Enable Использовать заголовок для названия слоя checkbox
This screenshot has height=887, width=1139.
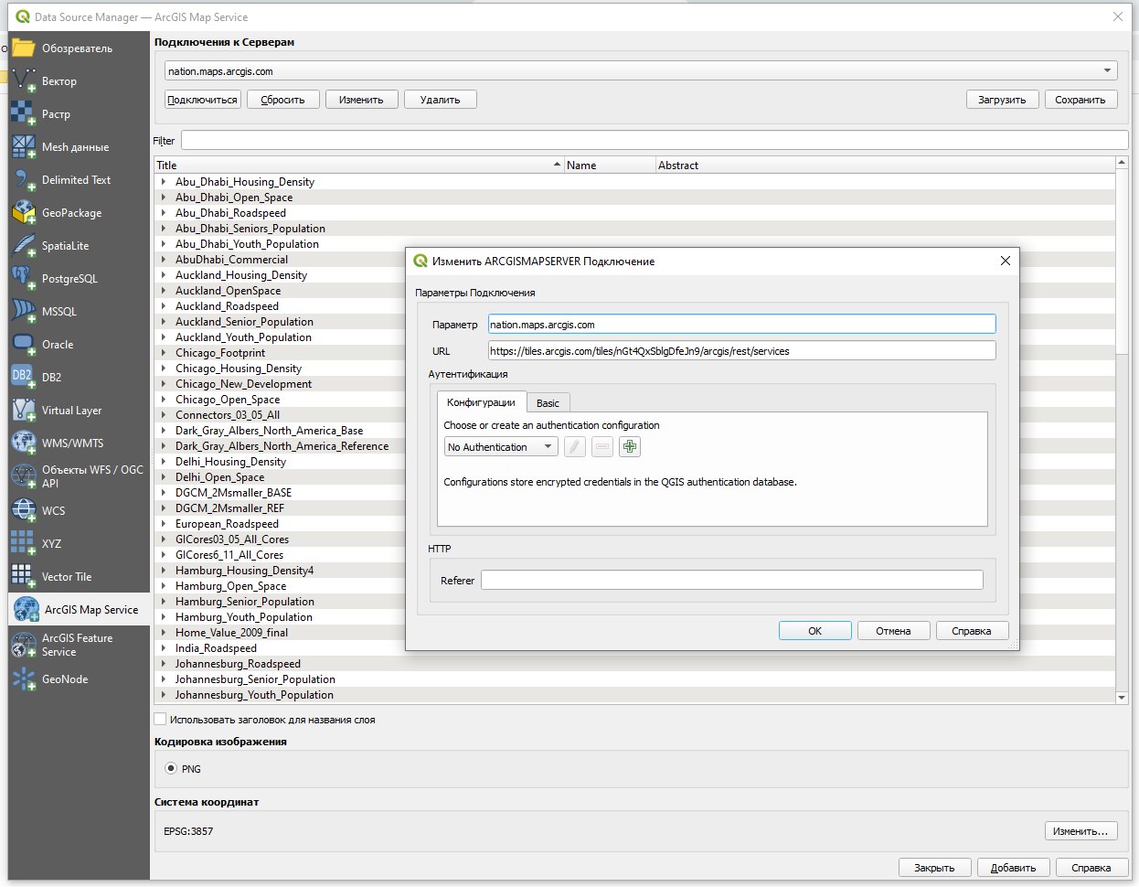[x=160, y=720]
